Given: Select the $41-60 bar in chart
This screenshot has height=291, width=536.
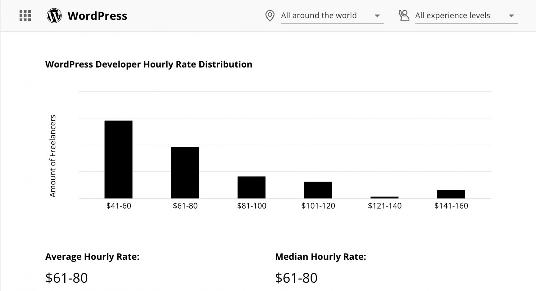Looking at the screenshot, I should (118, 159).
